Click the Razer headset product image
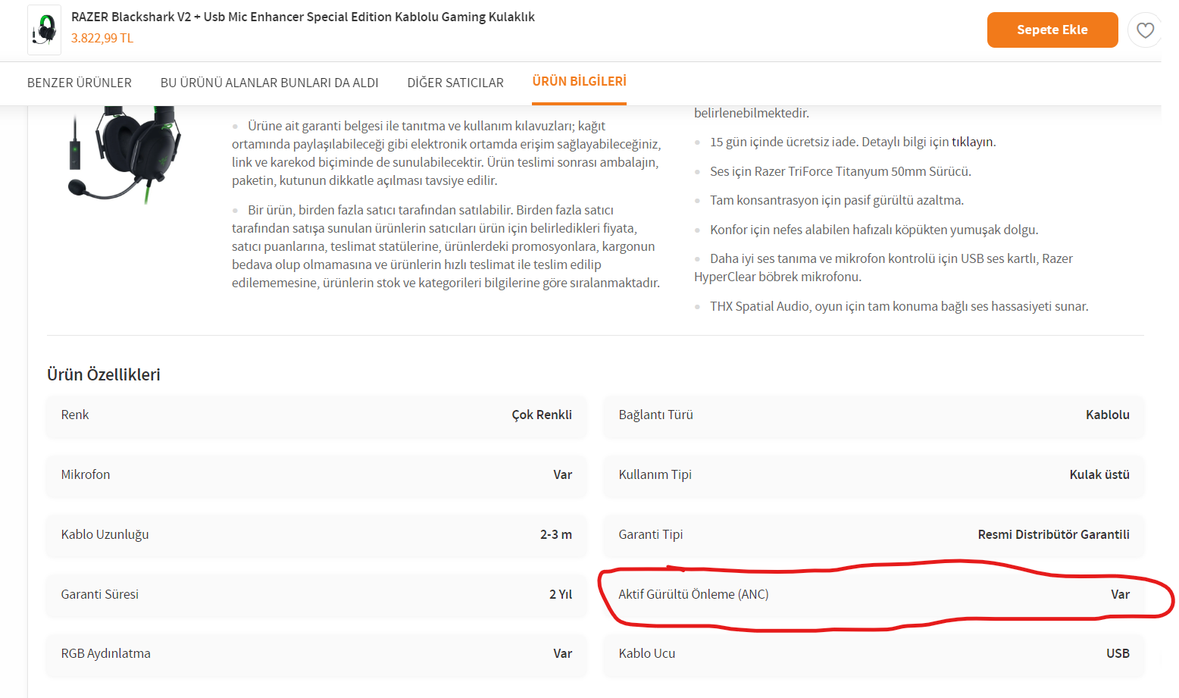 point(125,154)
